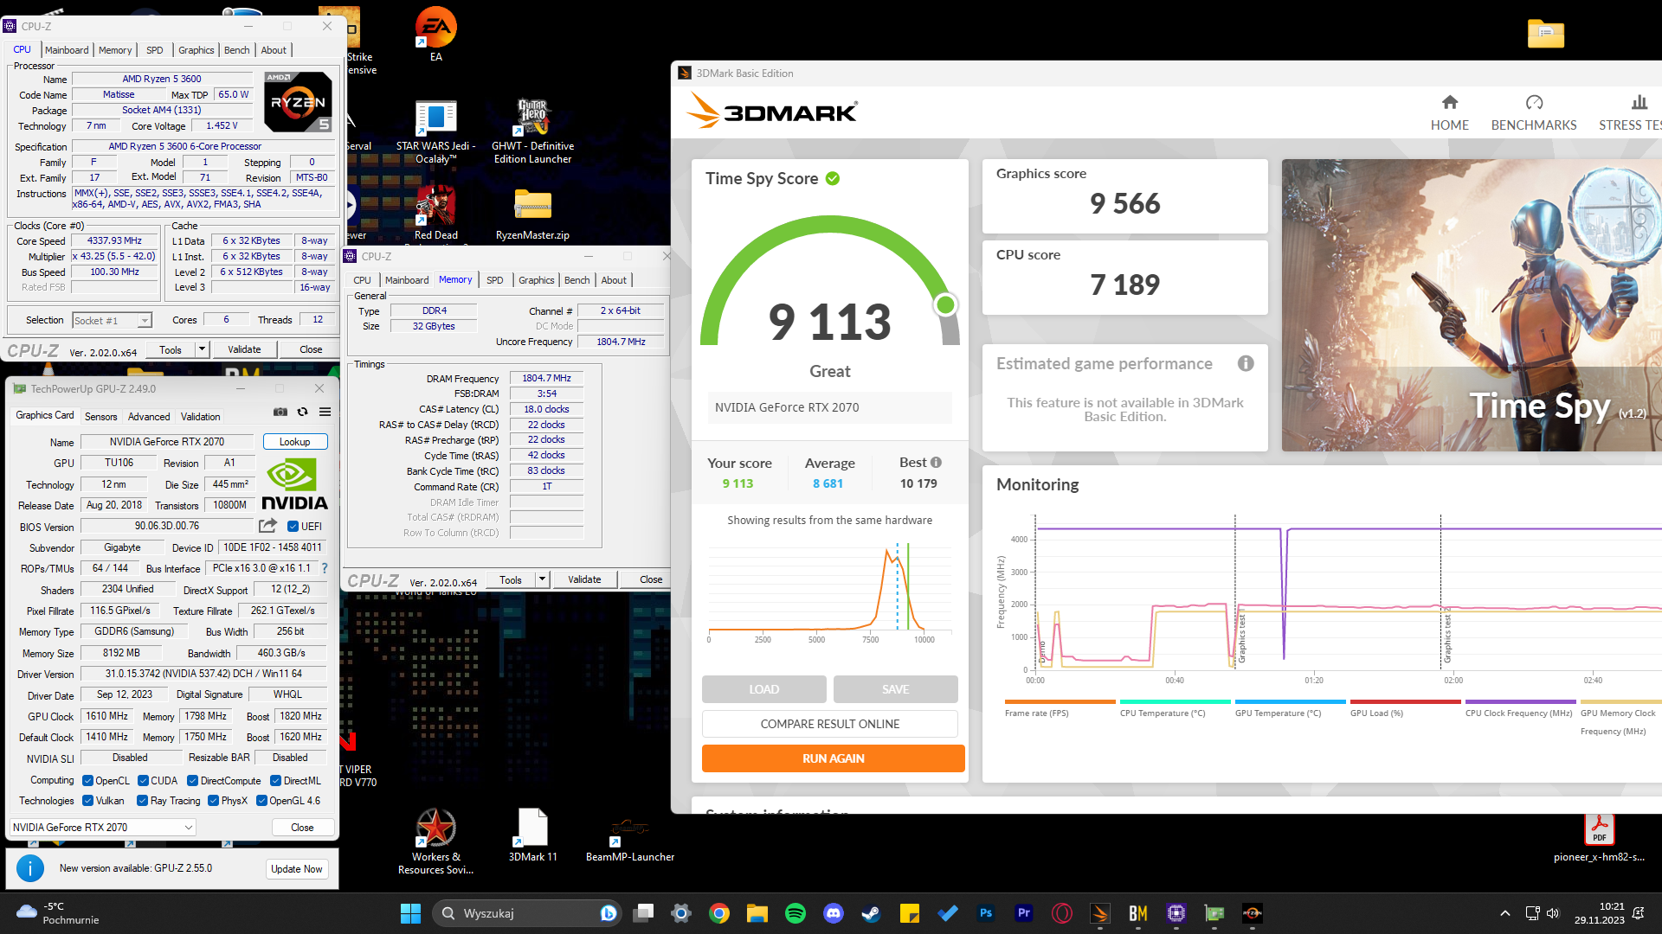The width and height of the screenshot is (1662, 934).
Task: Open Steam from the taskbar
Action: pos(871,913)
